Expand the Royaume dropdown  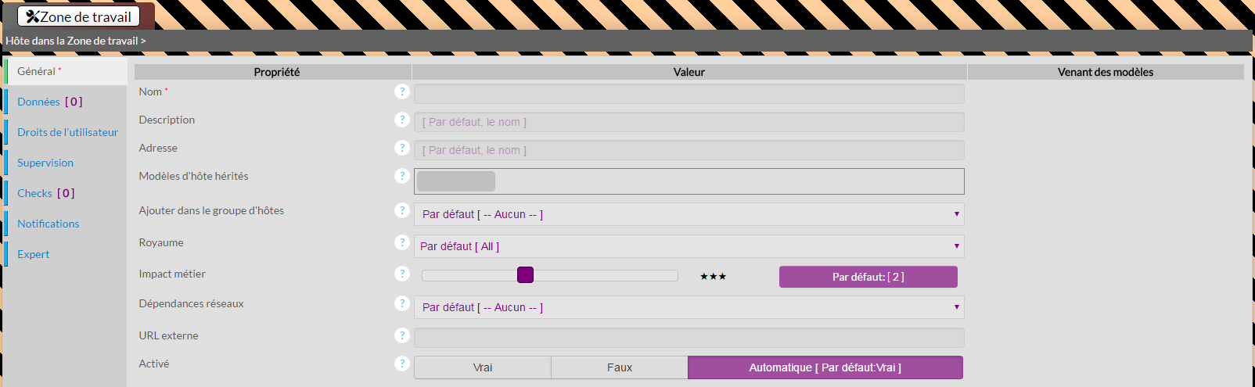689,246
